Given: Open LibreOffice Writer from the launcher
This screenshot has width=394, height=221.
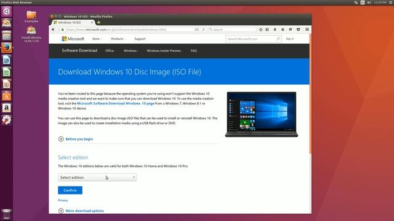Looking at the screenshot, I should point(7,60).
